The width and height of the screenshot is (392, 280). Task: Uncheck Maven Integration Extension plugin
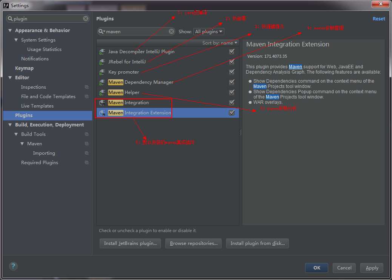pyautogui.click(x=232, y=113)
